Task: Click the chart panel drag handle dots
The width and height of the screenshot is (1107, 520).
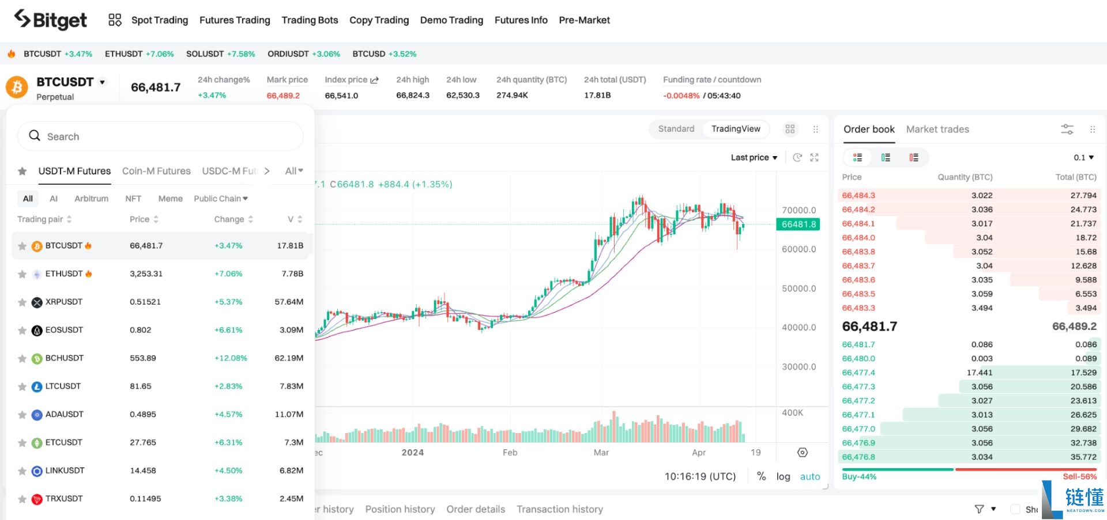Action: pyautogui.click(x=815, y=129)
